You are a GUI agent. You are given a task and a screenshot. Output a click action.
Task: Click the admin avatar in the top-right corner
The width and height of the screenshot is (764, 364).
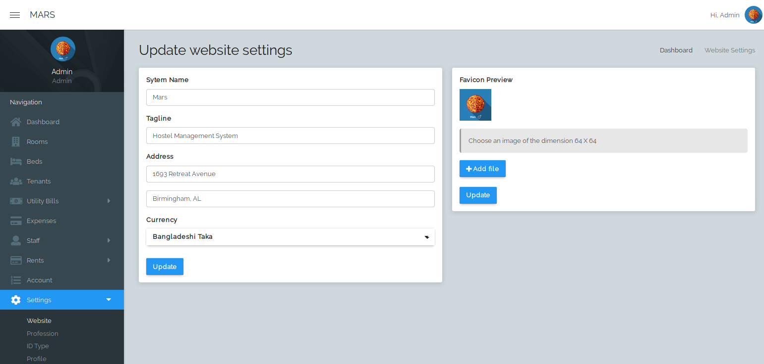click(x=753, y=15)
